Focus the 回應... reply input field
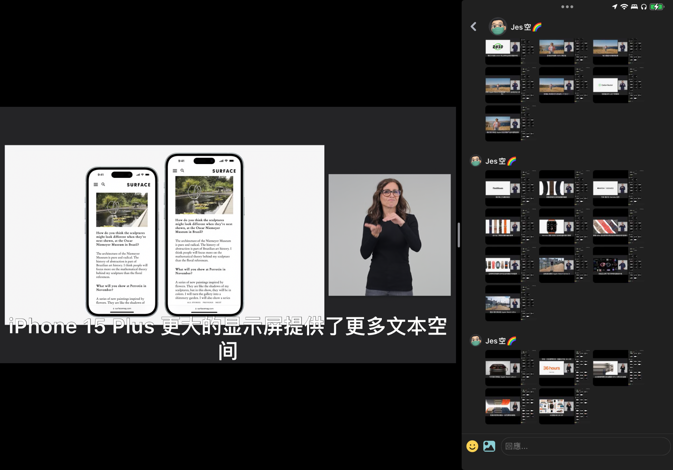This screenshot has height=470, width=673. click(586, 446)
